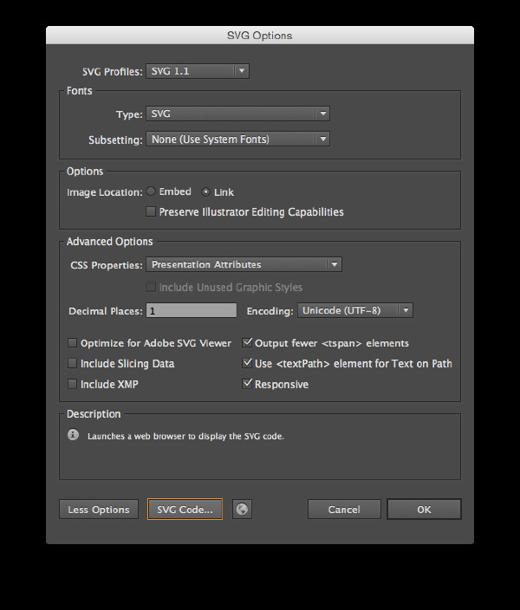
Task: Click the Decimal Places input field
Action: (x=192, y=310)
